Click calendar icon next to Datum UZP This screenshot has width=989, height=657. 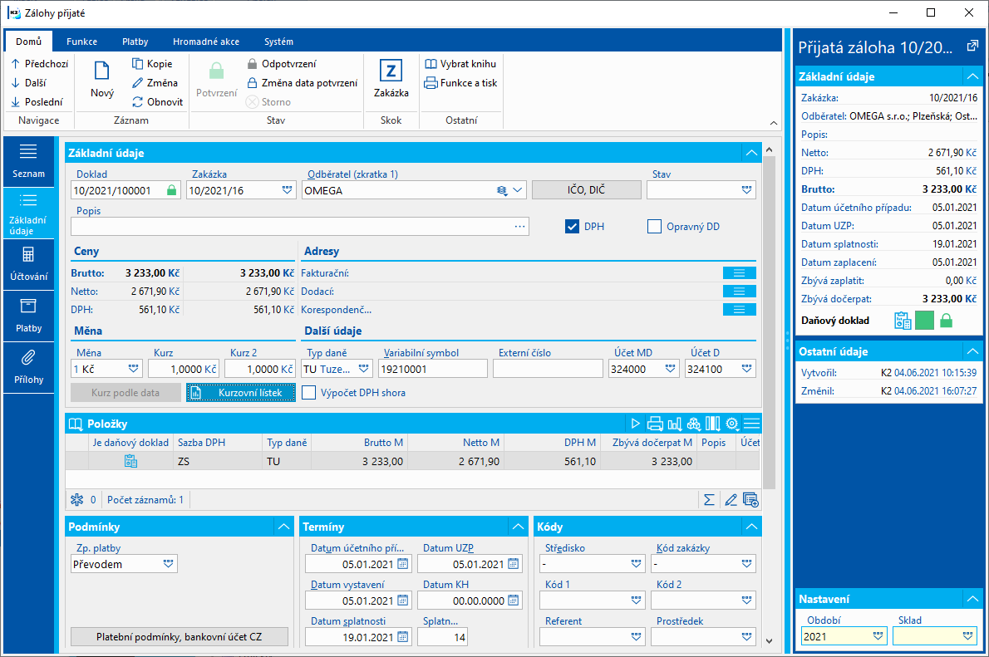click(x=514, y=564)
